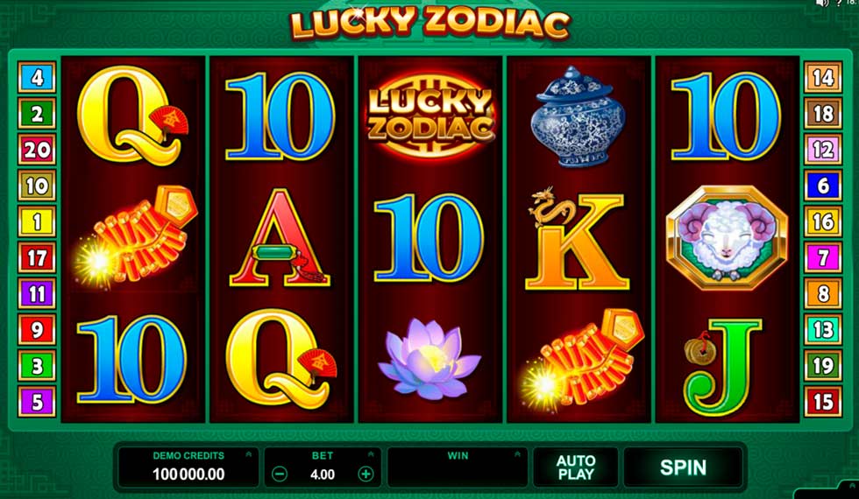The width and height of the screenshot is (859, 499).
Task: Select payline 20 indicator
Action: [37, 150]
